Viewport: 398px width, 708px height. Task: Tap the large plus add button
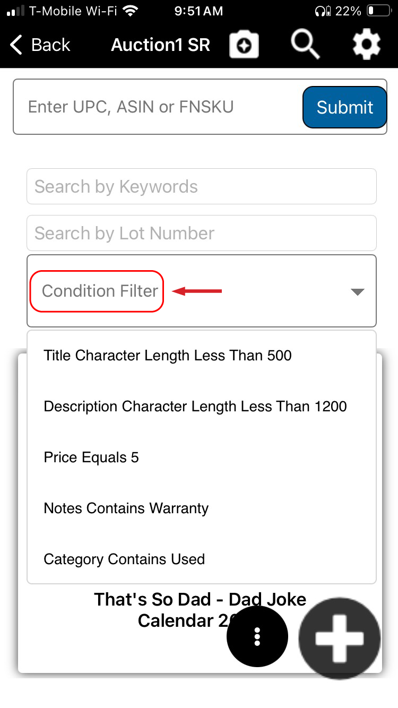coord(340,638)
